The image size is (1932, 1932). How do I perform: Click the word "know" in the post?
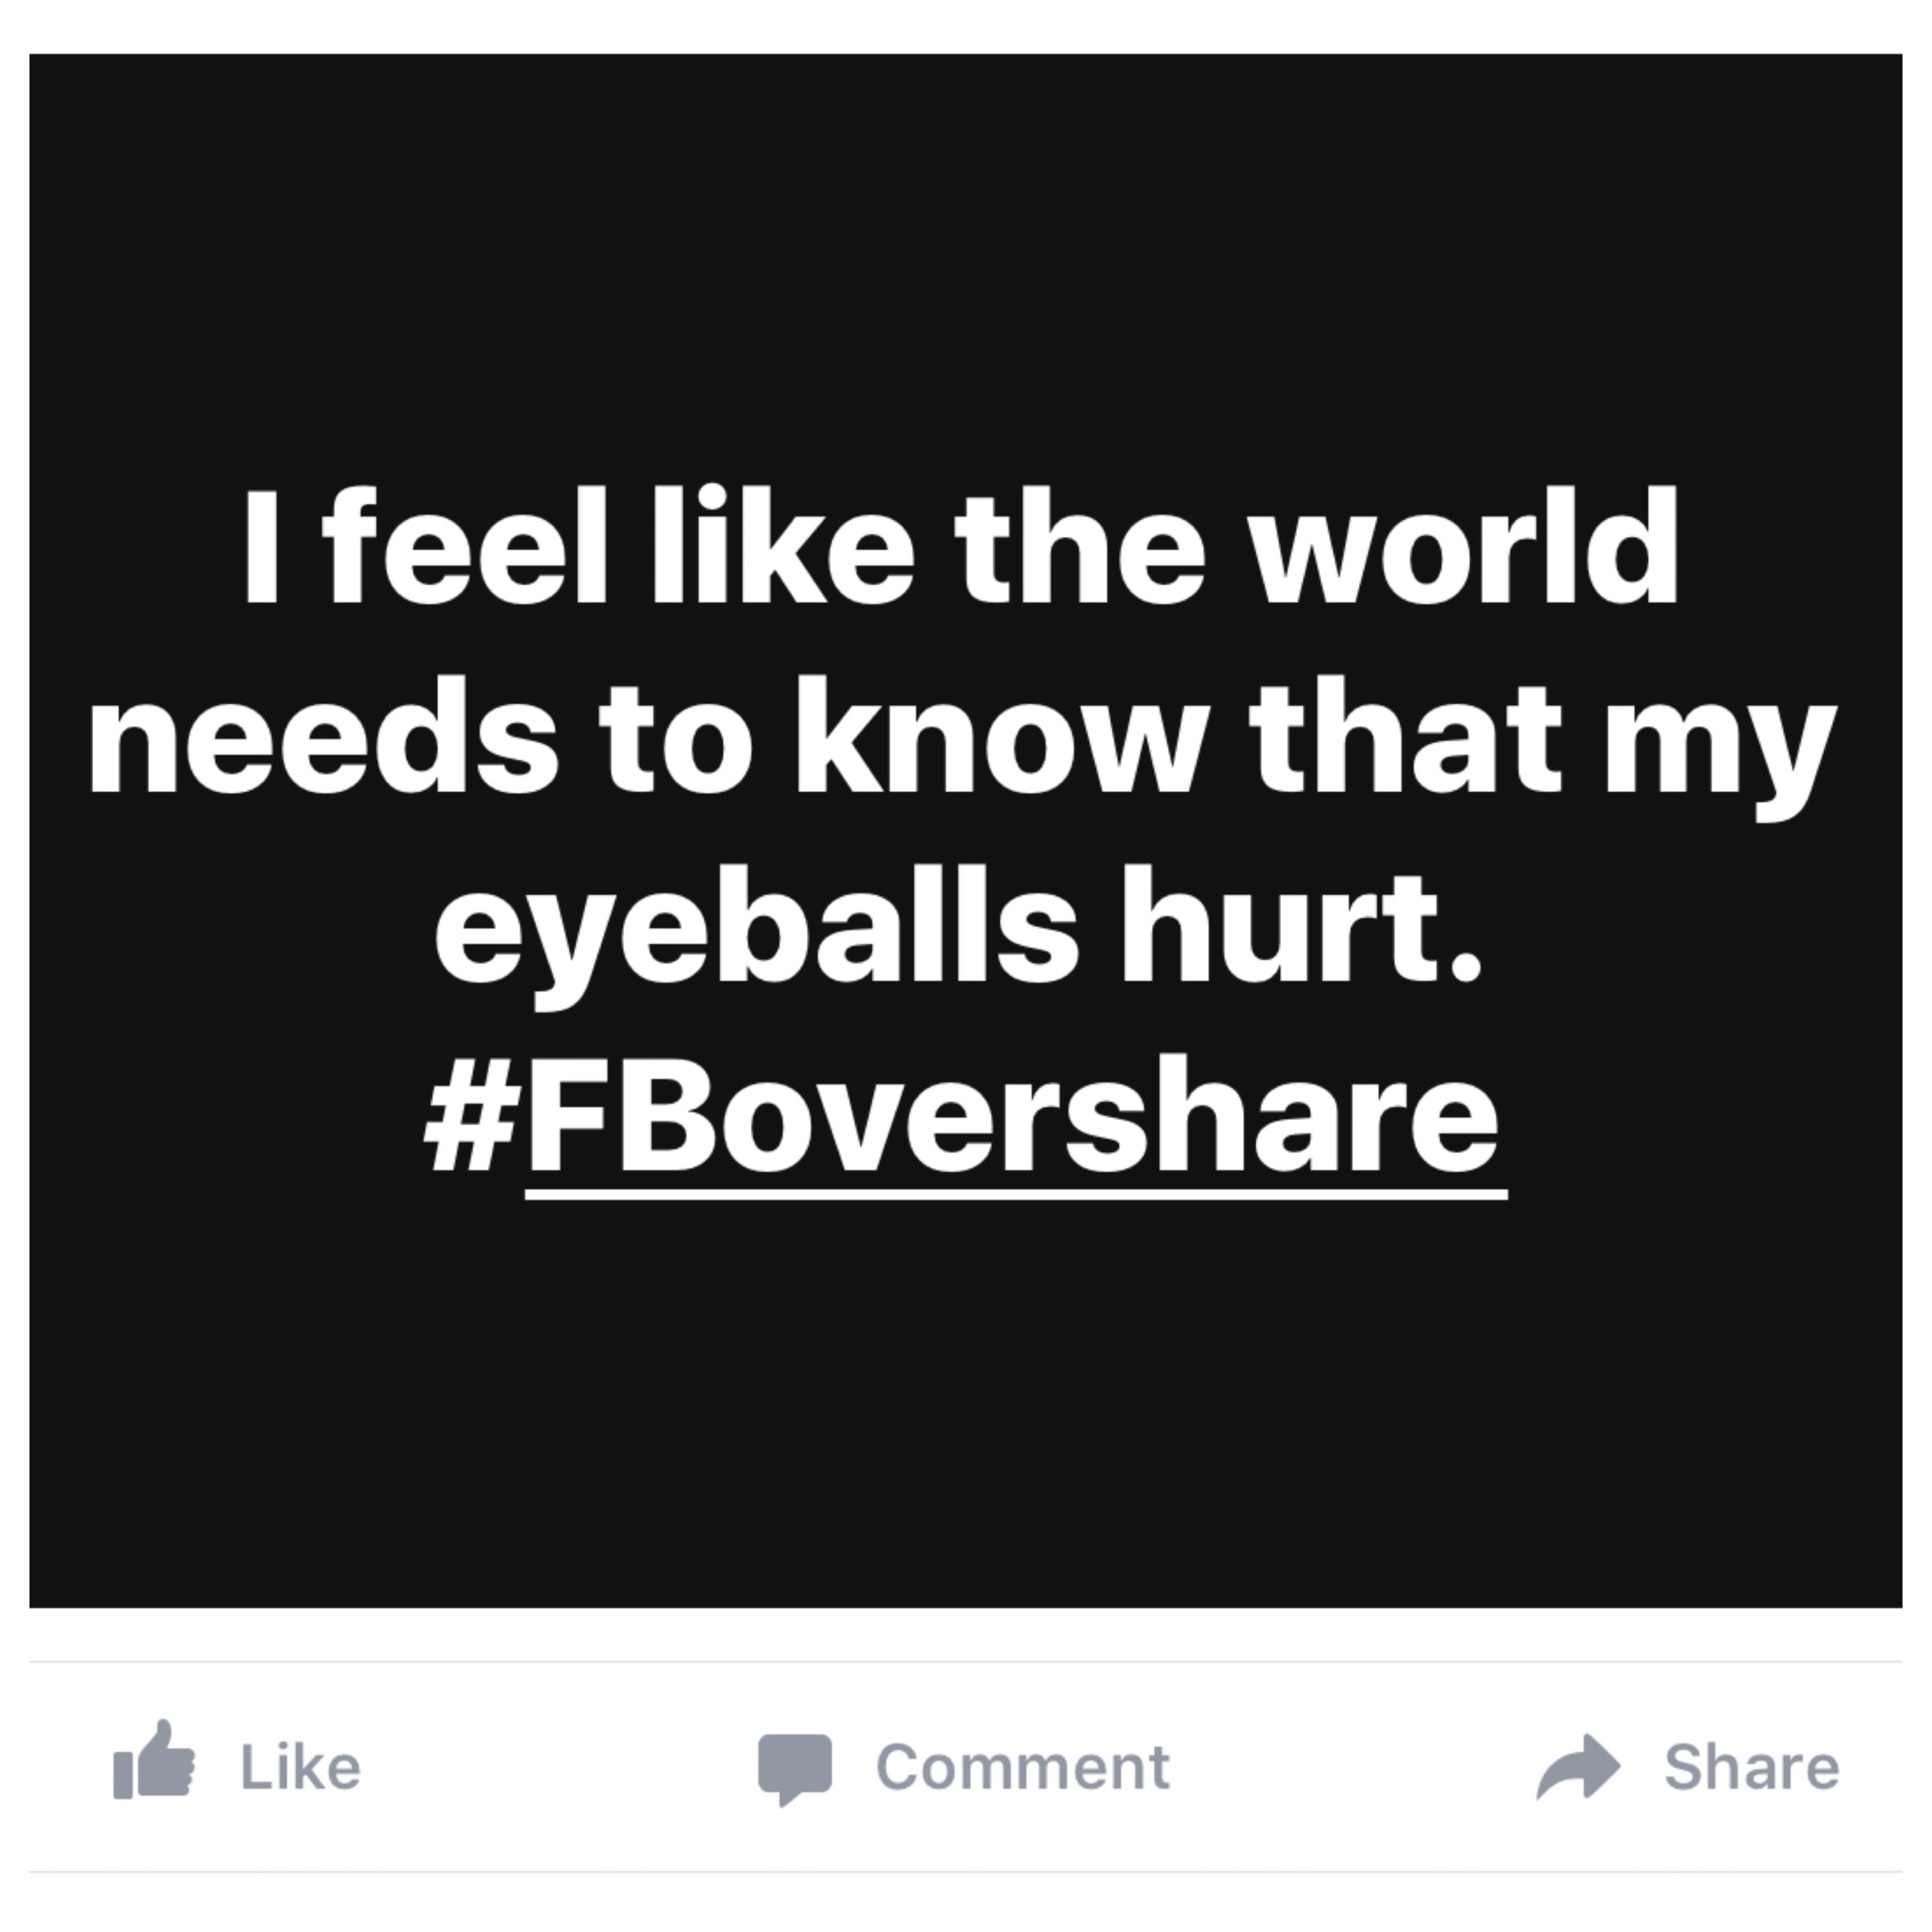pos(999,737)
